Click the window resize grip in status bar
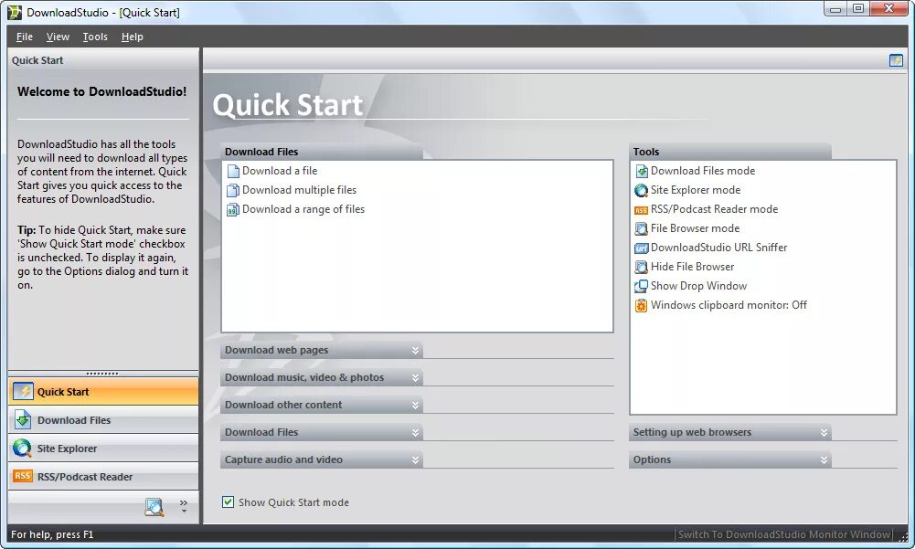The height and width of the screenshot is (549, 915). 903,536
